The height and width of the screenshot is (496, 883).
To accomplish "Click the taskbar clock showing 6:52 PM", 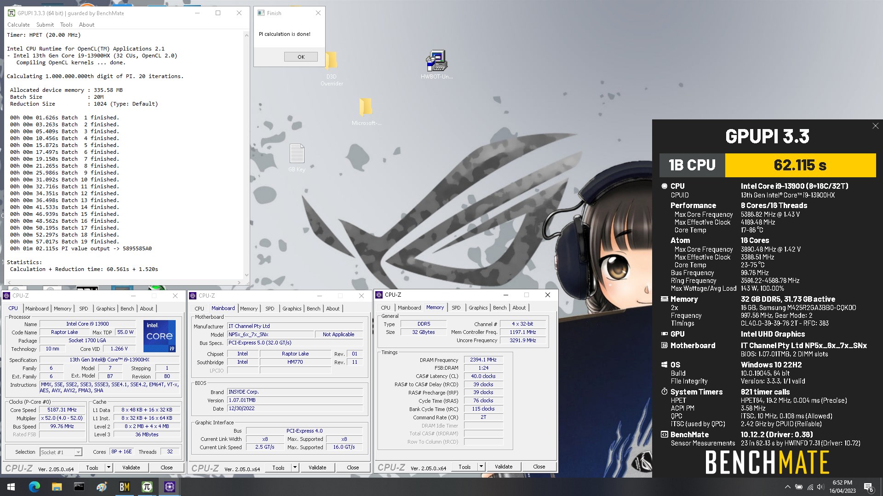I will tap(843, 487).
